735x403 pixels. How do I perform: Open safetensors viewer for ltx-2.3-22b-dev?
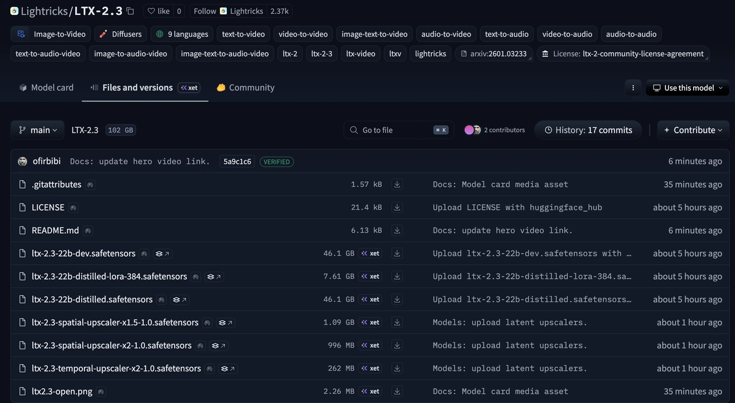pos(163,253)
